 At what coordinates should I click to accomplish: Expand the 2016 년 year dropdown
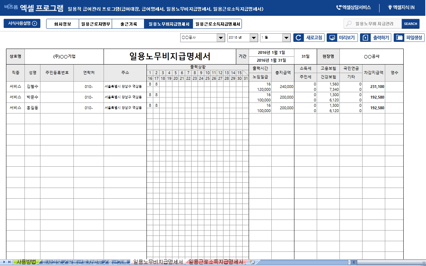254,38
